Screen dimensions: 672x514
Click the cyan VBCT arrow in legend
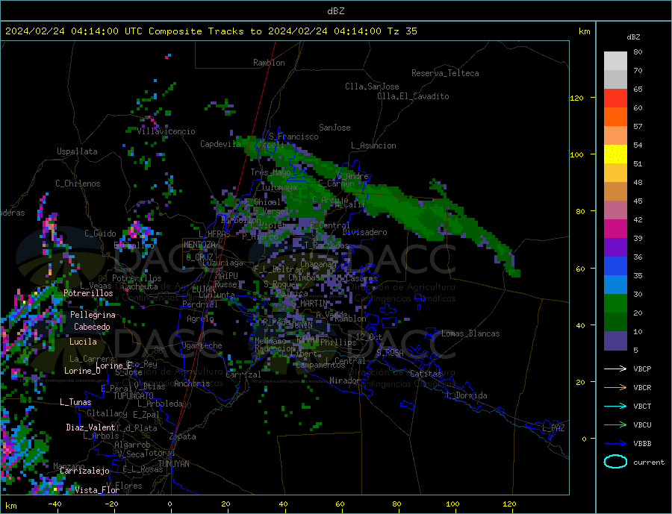tap(615, 406)
